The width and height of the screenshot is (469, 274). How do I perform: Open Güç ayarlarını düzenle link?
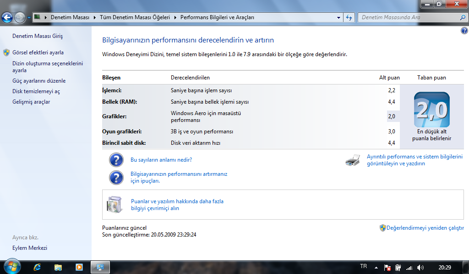39,81
